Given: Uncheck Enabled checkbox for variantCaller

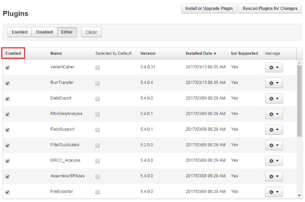Looking at the screenshot, I should [7, 68].
